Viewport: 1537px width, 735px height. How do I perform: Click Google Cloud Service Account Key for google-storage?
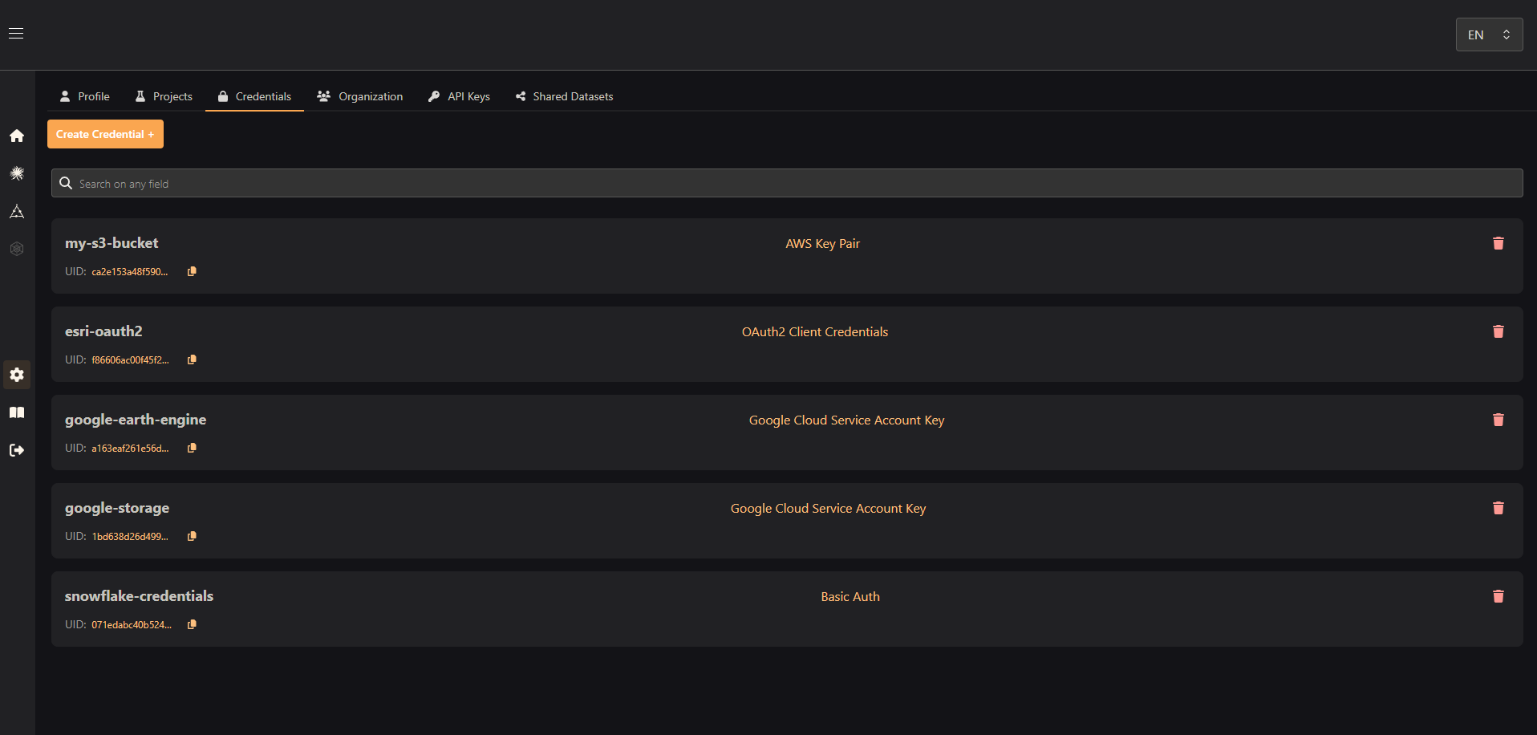[x=828, y=508]
